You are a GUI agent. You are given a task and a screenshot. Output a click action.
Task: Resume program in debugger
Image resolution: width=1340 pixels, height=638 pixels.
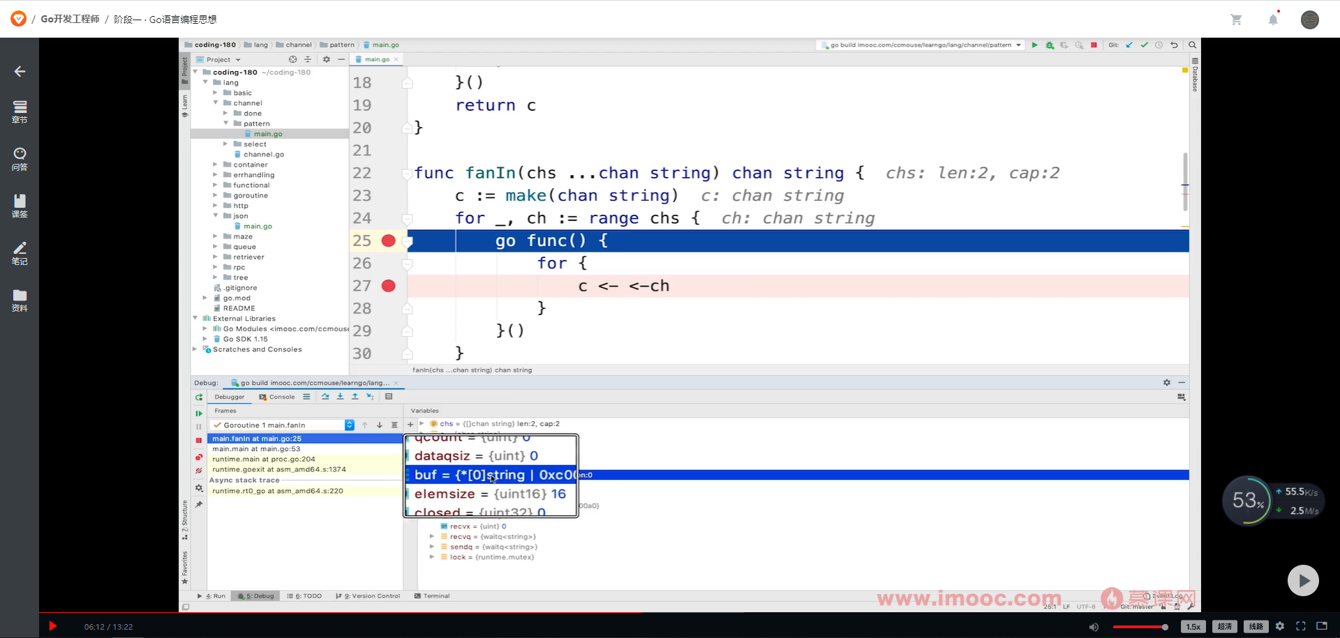click(199, 413)
